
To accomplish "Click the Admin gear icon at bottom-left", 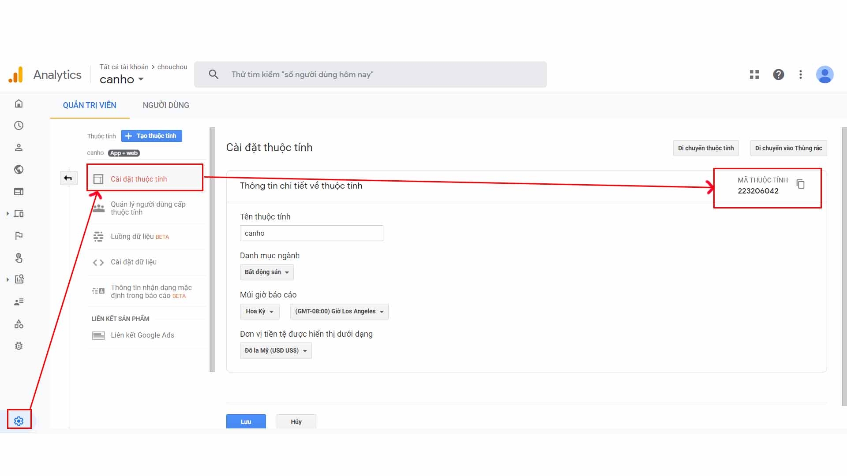I will tap(19, 421).
